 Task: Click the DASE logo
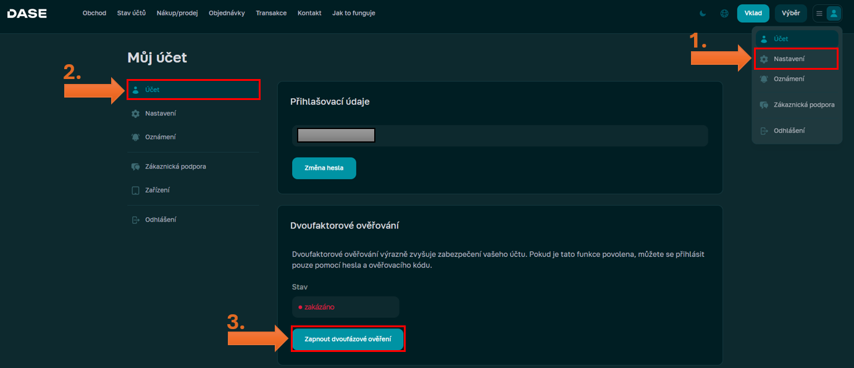point(27,13)
